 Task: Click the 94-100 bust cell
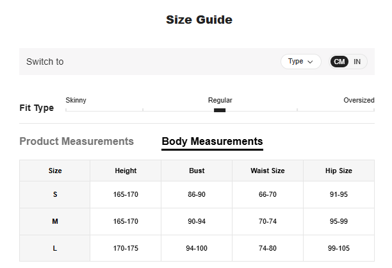pos(197,247)
